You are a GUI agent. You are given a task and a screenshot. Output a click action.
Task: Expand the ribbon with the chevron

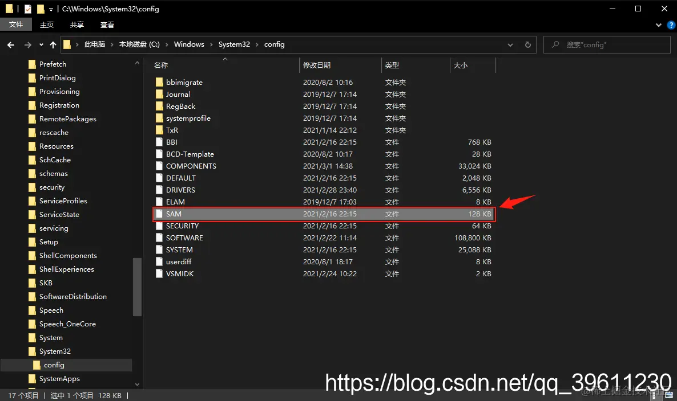point(658,25)
